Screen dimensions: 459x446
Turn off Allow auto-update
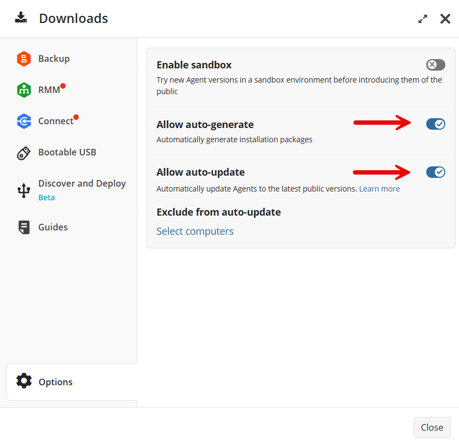click(x=435, y=172)
